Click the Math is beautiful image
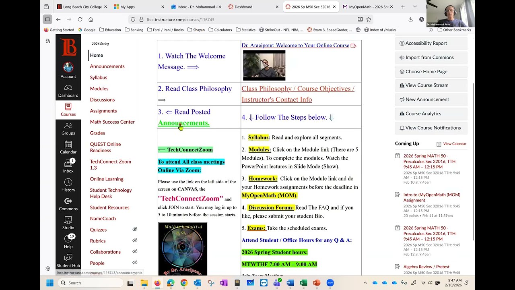 pos(183,249)
